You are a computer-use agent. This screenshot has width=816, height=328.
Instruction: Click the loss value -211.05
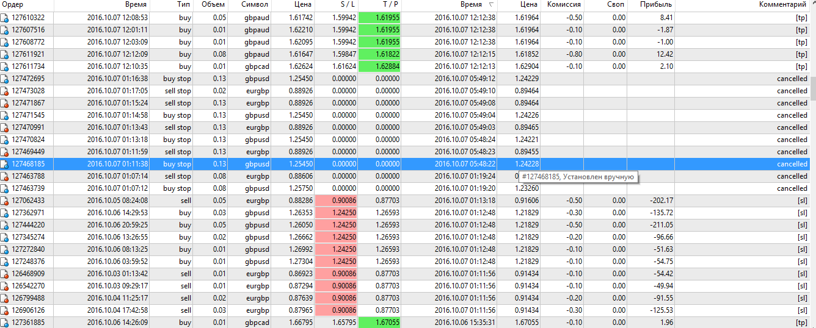pos(661,225)
